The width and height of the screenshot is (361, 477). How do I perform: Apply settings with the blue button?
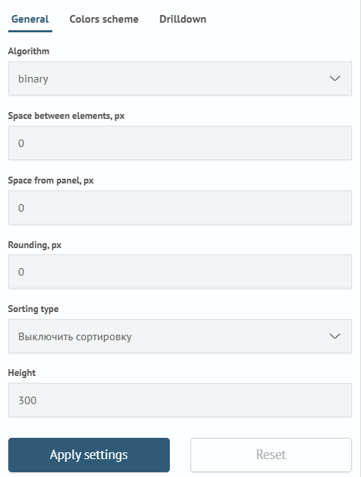coord(89,455)
